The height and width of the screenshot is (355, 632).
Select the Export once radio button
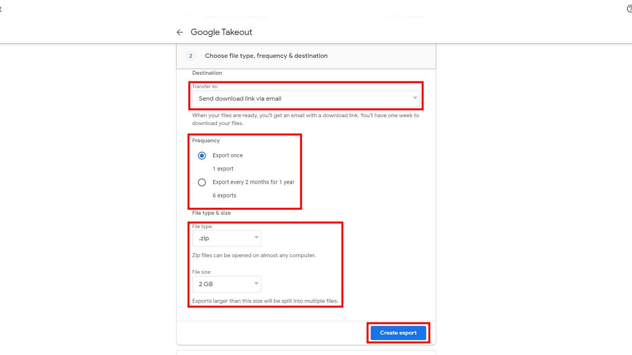pyautogui.click(x=202, y=156)
